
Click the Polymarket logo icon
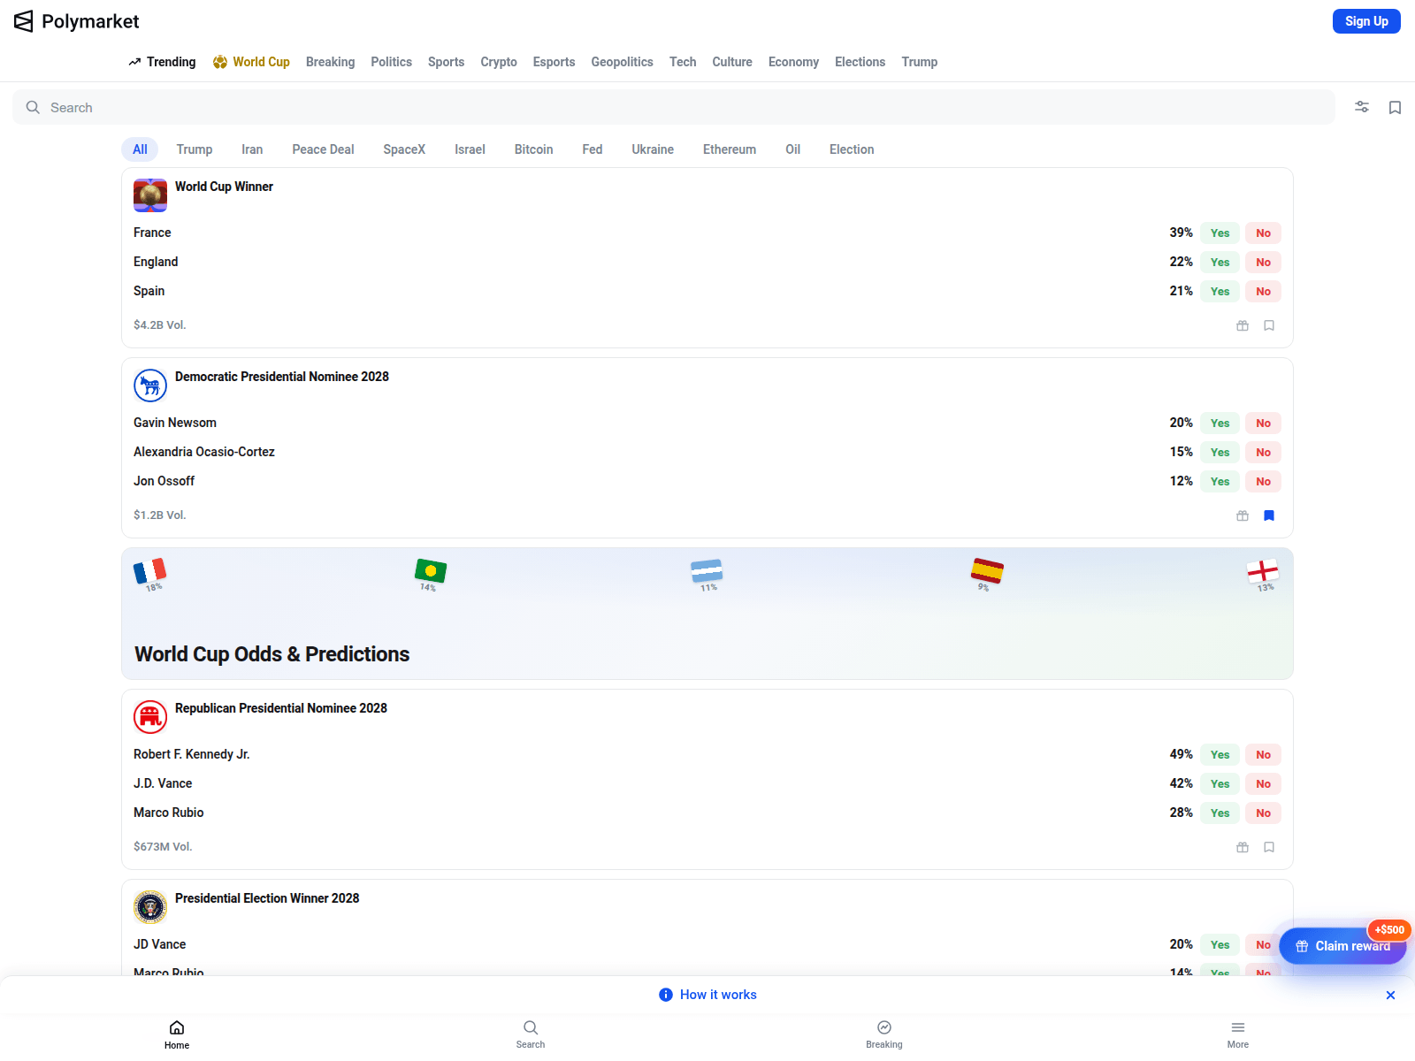coord(24,21)
